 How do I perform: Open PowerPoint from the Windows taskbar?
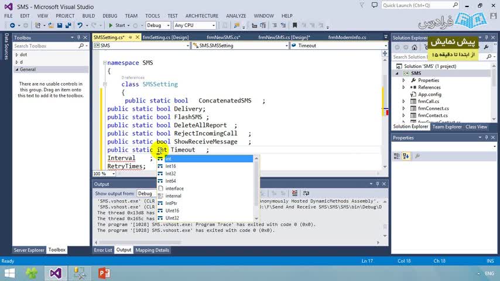[104, 273]
